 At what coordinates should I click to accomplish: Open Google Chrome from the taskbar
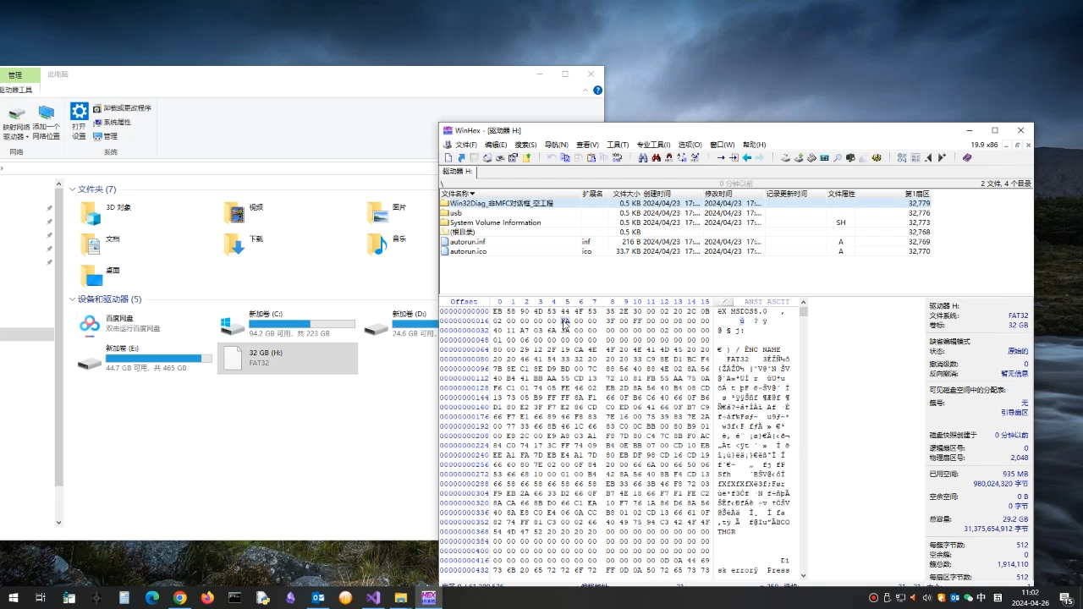(179, 597)
